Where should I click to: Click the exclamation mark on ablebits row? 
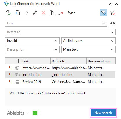click(10, 68)
